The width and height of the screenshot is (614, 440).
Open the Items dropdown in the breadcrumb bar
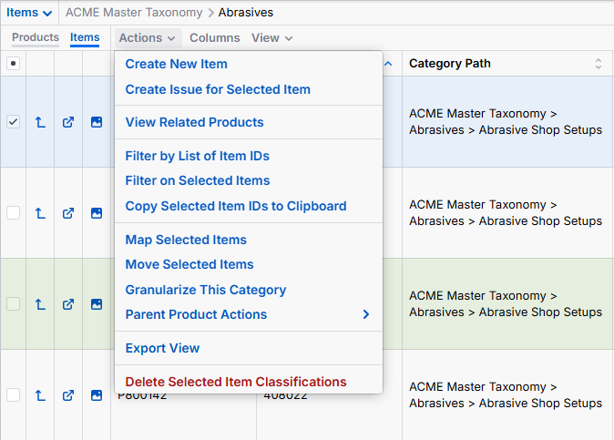pos(29,13)
